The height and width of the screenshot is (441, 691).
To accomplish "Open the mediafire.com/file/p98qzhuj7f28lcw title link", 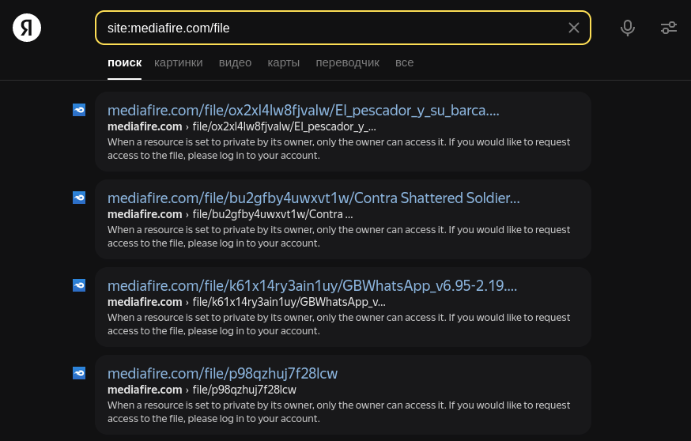I will pyautogui.click(x=222, y=373).
